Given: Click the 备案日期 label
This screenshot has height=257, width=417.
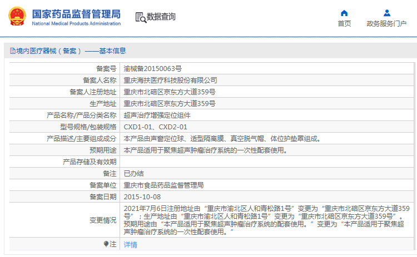Looking at the screenshot, I should (x=103, y=197).
